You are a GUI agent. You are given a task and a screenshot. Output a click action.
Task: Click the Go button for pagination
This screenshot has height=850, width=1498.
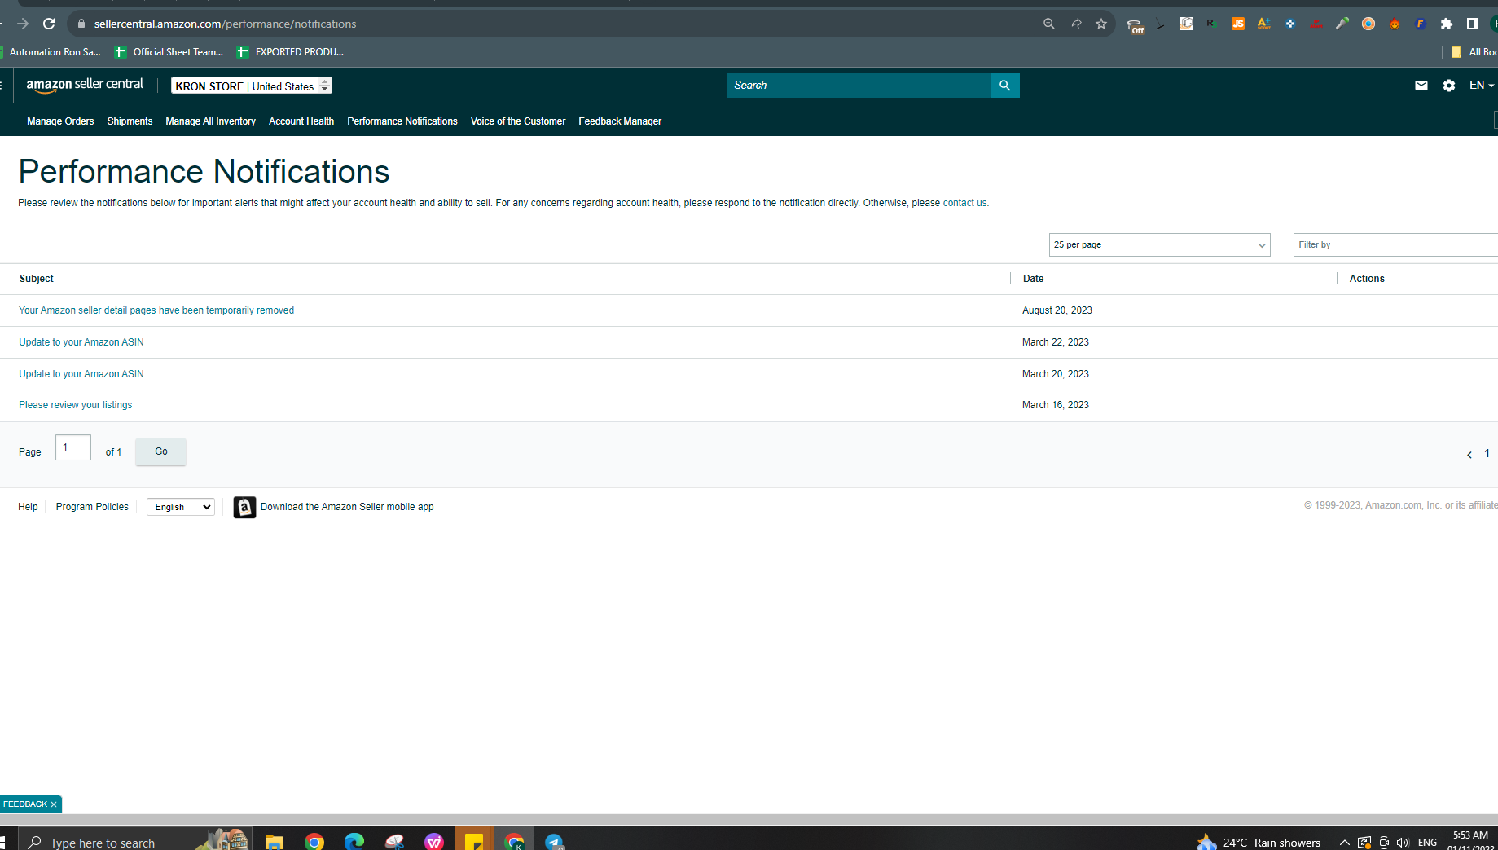(x=161, y=451)
